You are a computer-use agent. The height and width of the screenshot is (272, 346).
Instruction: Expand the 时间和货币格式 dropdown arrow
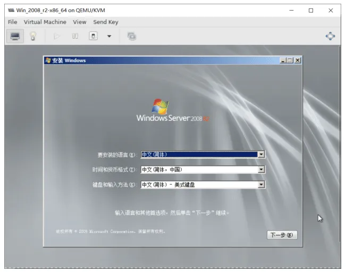(261, 170)
